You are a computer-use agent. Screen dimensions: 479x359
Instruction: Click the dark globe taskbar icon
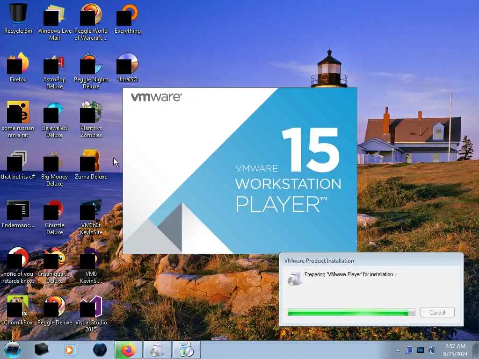100,350
